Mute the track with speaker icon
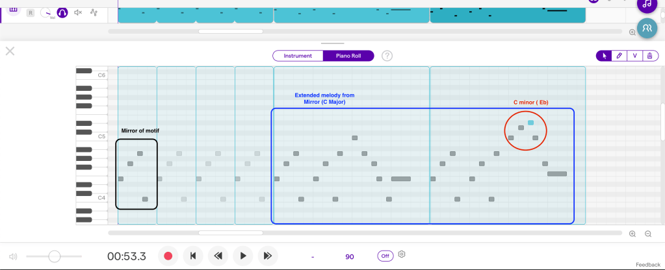 click(x=78, y=12)
